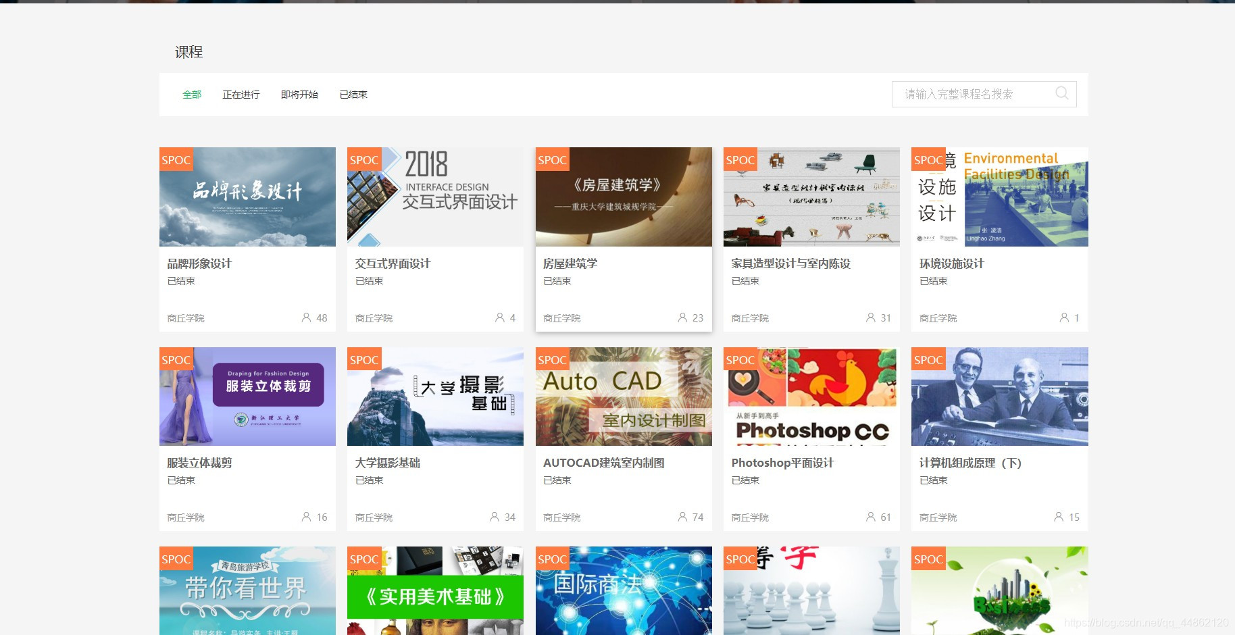Click the person icon beside 4
The image size is (1235, 635).
(x=500, y=317)
